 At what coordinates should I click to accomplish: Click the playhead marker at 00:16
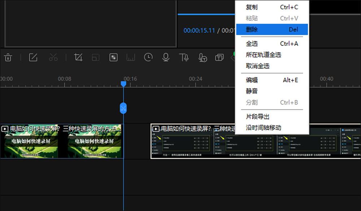[124, 83]
